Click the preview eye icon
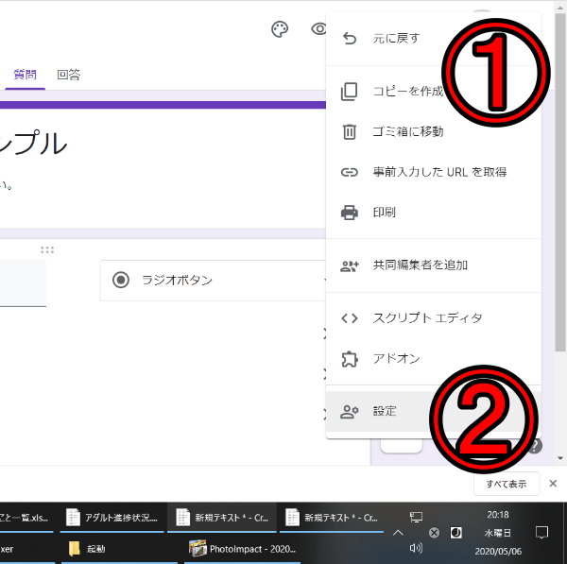This screenshot has width=567, height=564. pyautogui.click(x=318, y=30)
